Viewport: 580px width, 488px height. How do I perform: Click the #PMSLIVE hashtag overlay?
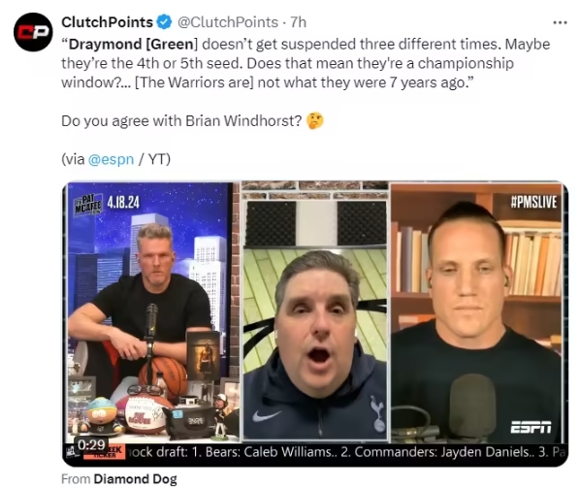tap(533, 203)
